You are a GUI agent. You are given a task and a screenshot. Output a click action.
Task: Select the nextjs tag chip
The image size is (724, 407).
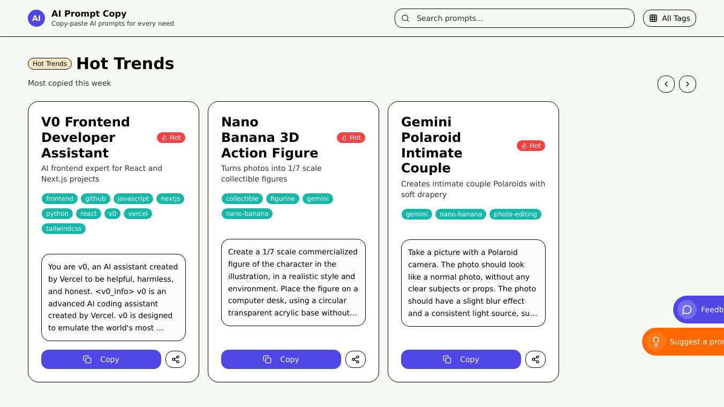coord(170,199)
